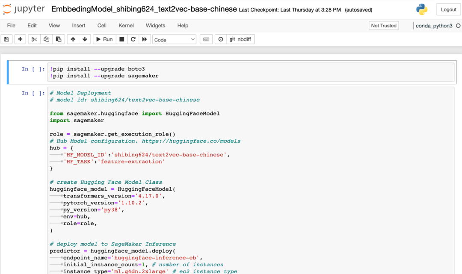Open the Widgets menu

[x=155, y=26]
